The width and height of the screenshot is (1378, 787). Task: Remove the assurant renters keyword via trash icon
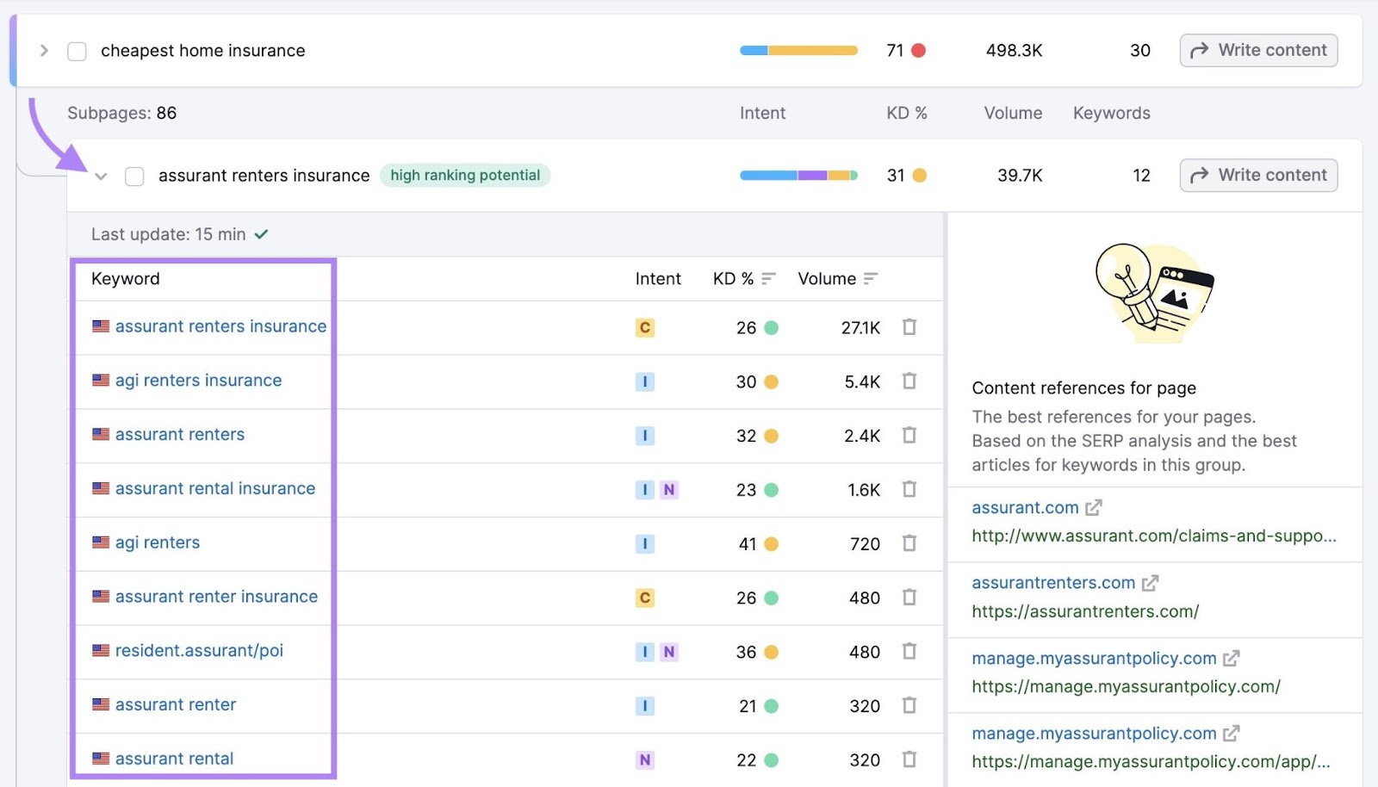coord(909,435)
